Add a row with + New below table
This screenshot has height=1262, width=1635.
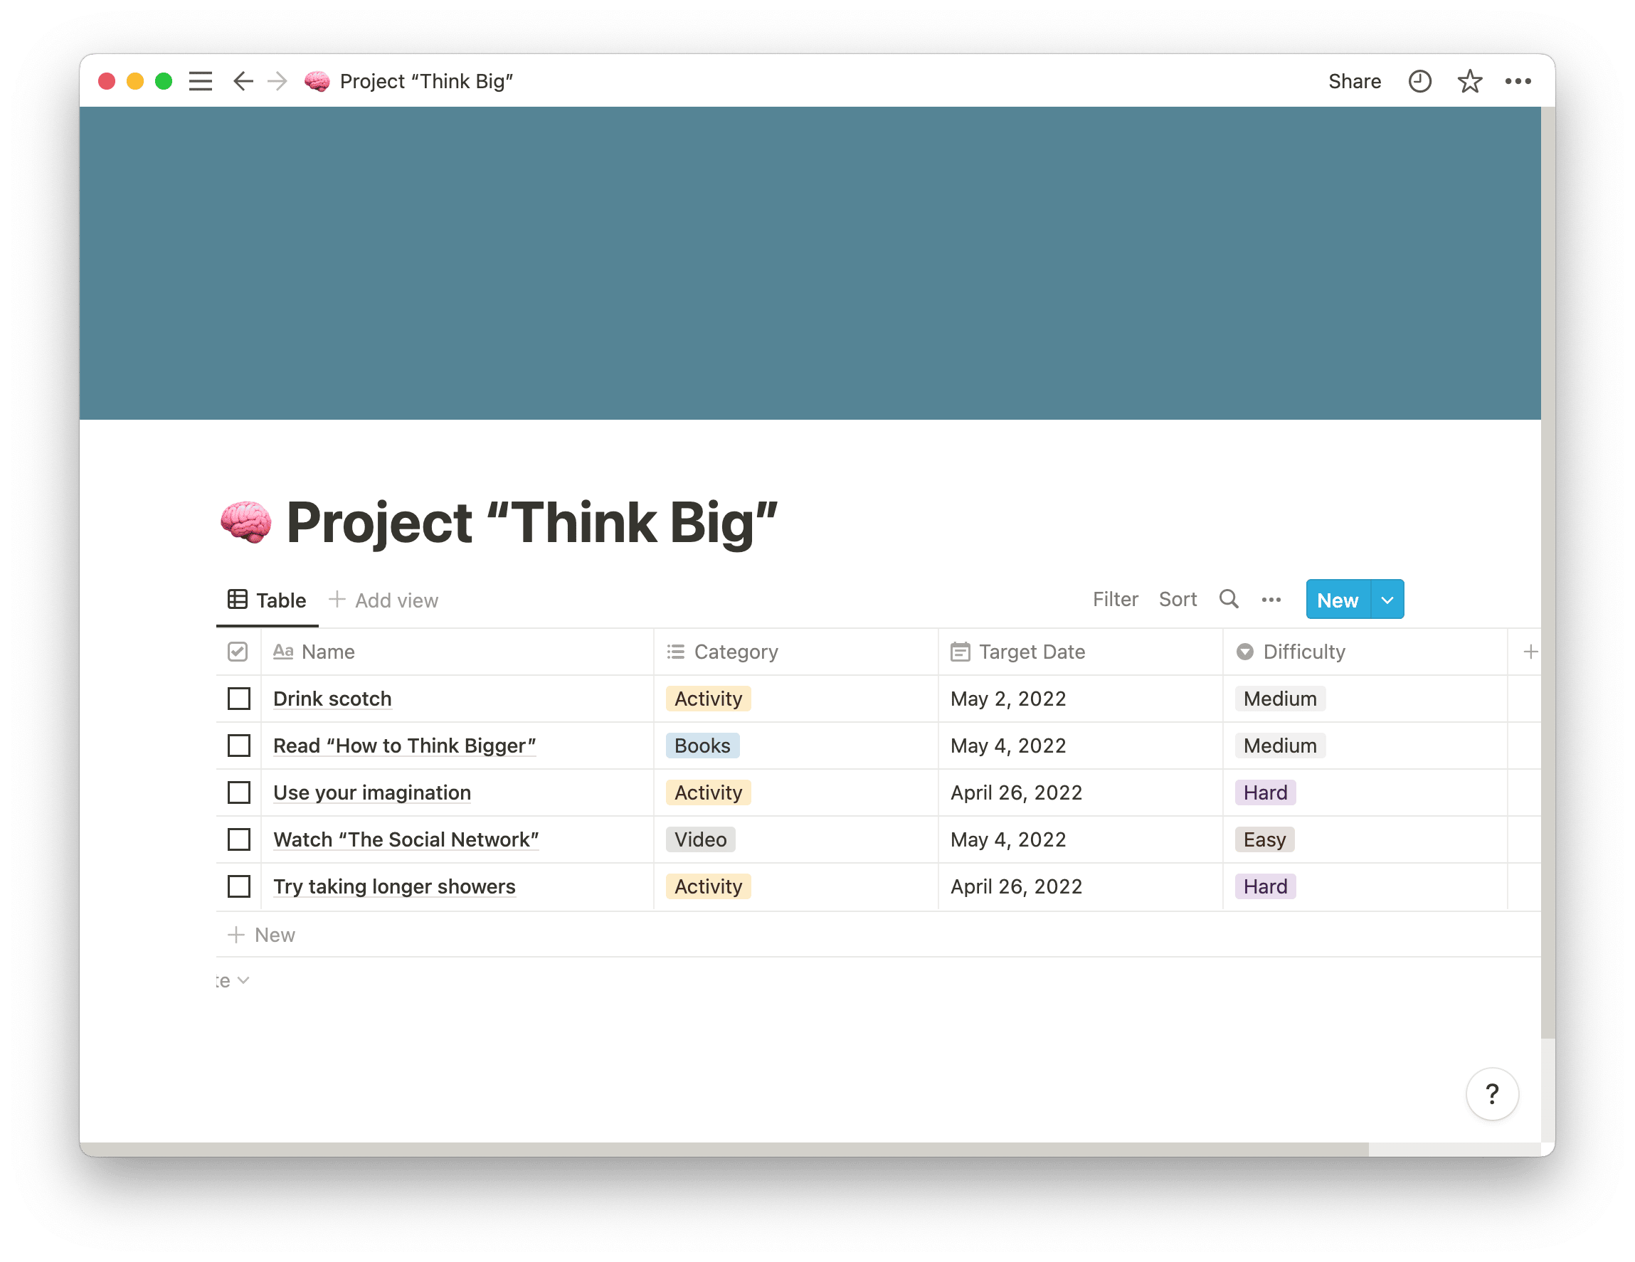click(262, 934)
